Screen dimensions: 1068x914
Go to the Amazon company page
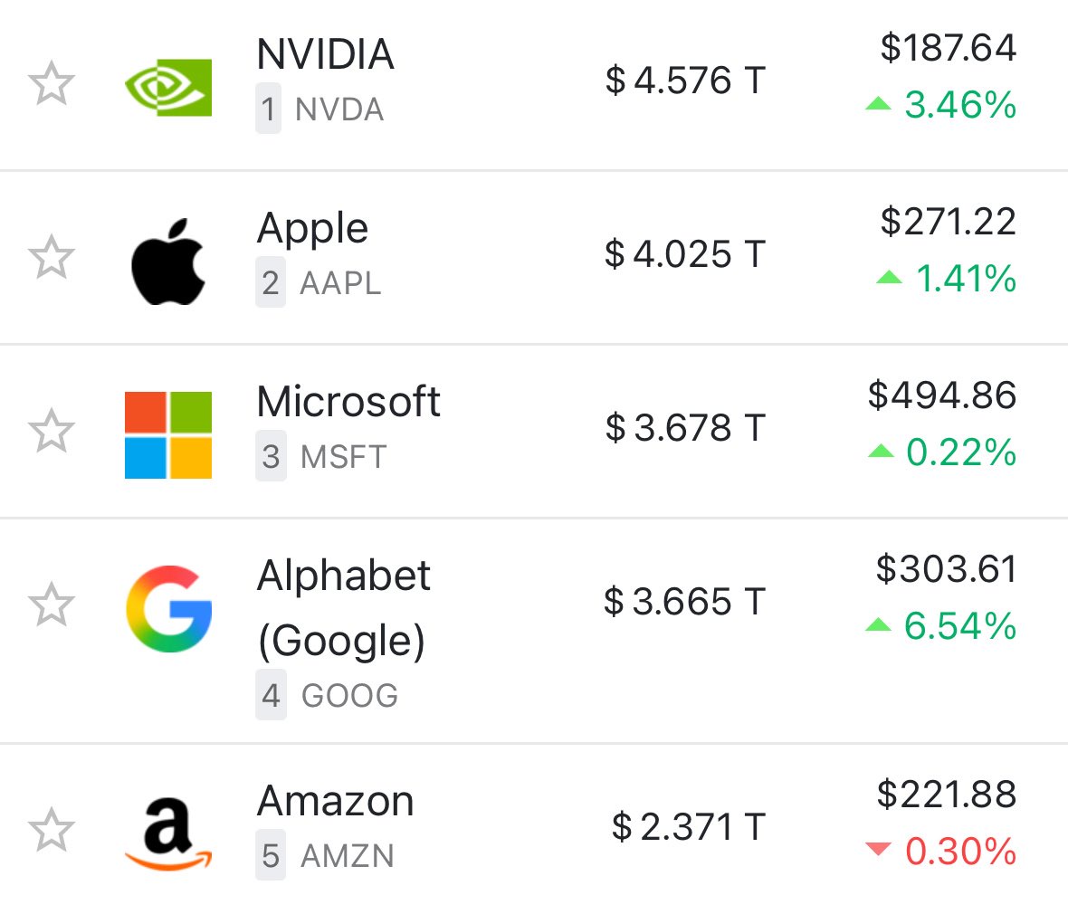336,802
